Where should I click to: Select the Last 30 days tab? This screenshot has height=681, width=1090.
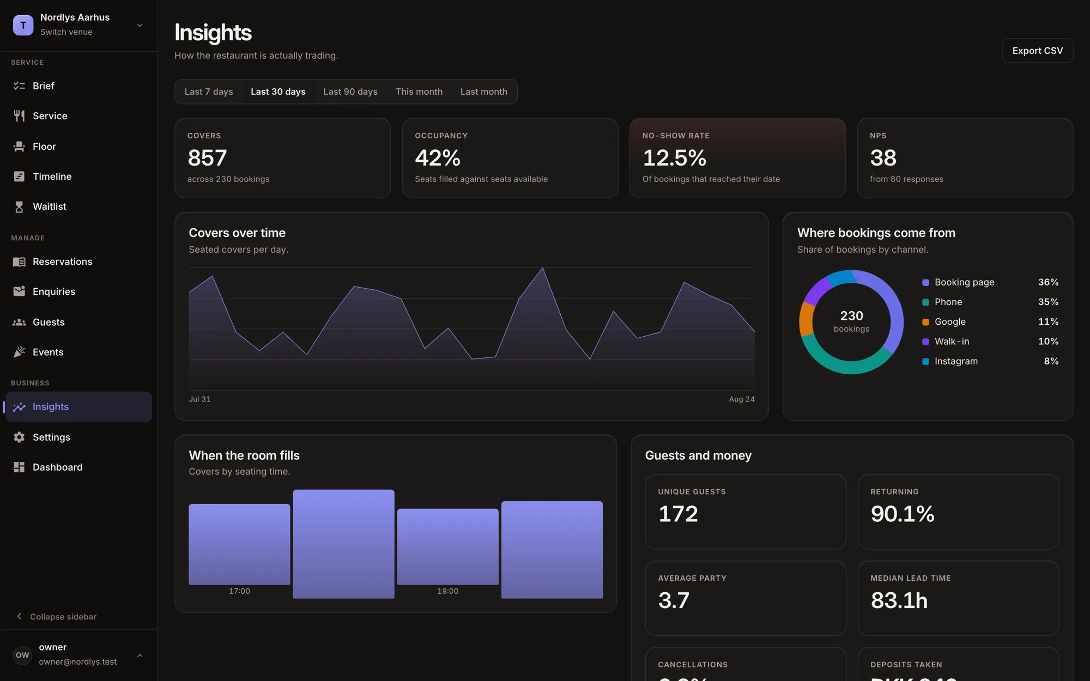pos(278,92)
